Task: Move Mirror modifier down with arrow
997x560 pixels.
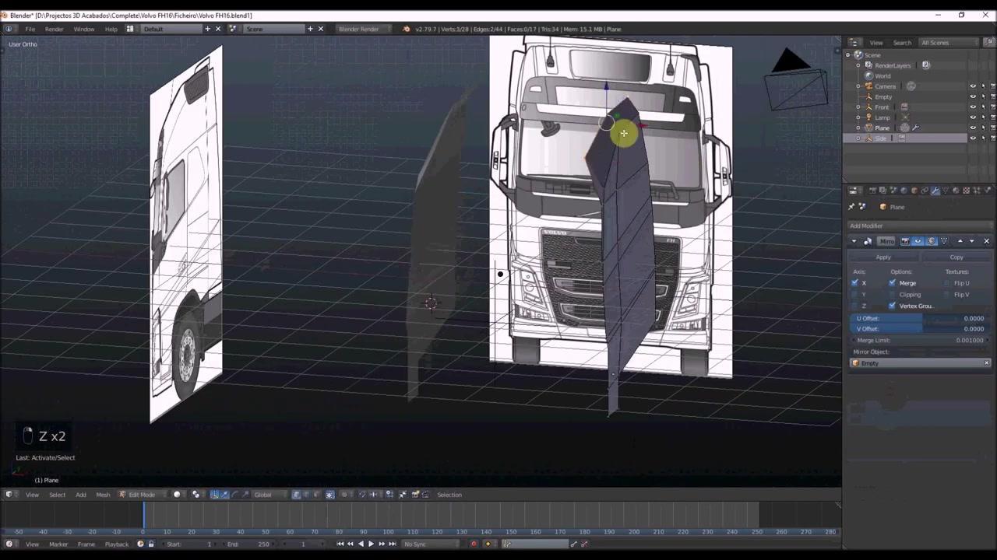Action: (x=972, y=241)
